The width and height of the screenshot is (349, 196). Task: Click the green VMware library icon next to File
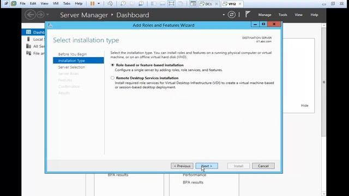click(x=14, y=4)
